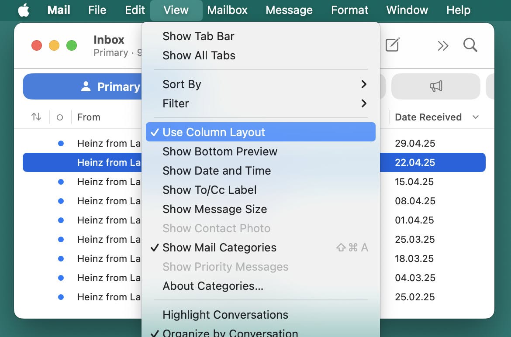
Task: Close the open View menu
Action: [x=176, y=10]
